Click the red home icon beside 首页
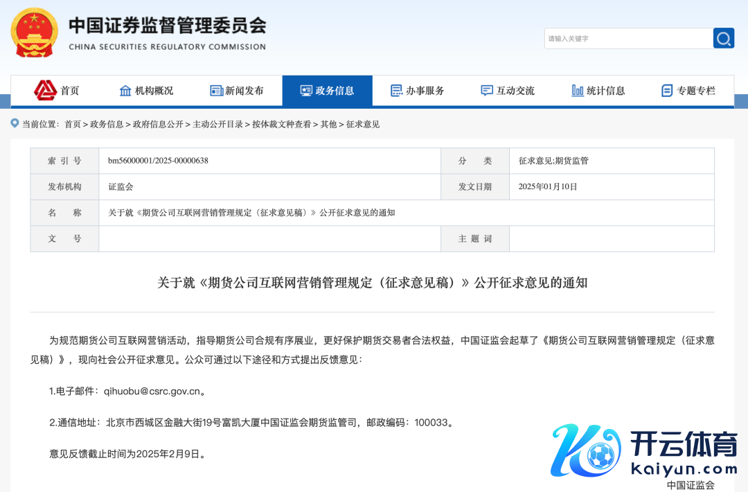This screenshot has width=748, height=492. [x=46, y=90]
